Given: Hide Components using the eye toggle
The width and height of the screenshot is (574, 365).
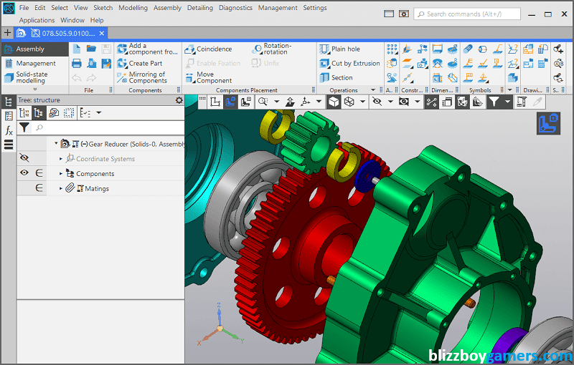Looking at the screenshot, I should pyautogui.click(x=24, y=173).
